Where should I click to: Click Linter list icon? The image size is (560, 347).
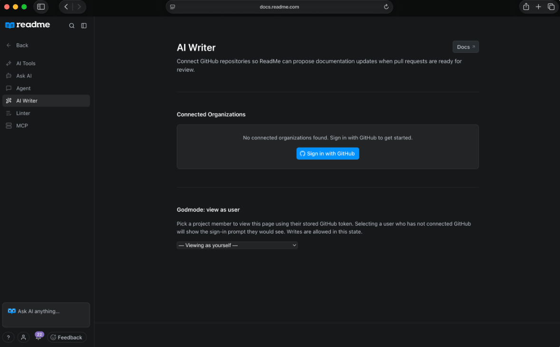click(9, 113)
